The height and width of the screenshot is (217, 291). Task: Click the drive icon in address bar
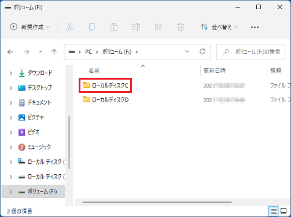72,52
